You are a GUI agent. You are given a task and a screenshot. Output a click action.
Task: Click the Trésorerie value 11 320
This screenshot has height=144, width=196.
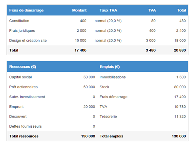point(180,117)
